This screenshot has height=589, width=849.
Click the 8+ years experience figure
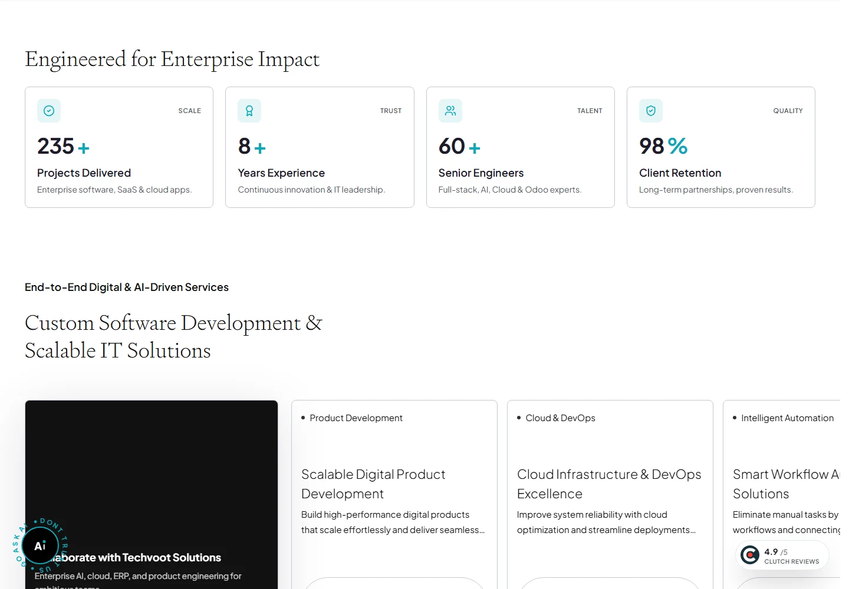(x=252, y=146)
